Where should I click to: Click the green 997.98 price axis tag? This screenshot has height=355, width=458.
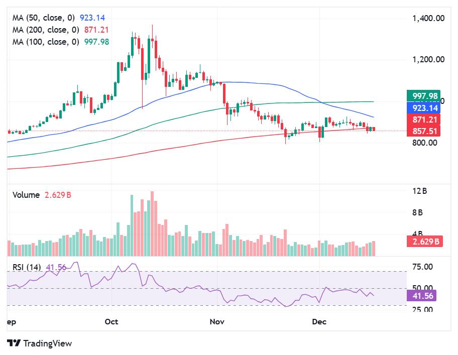423,96
